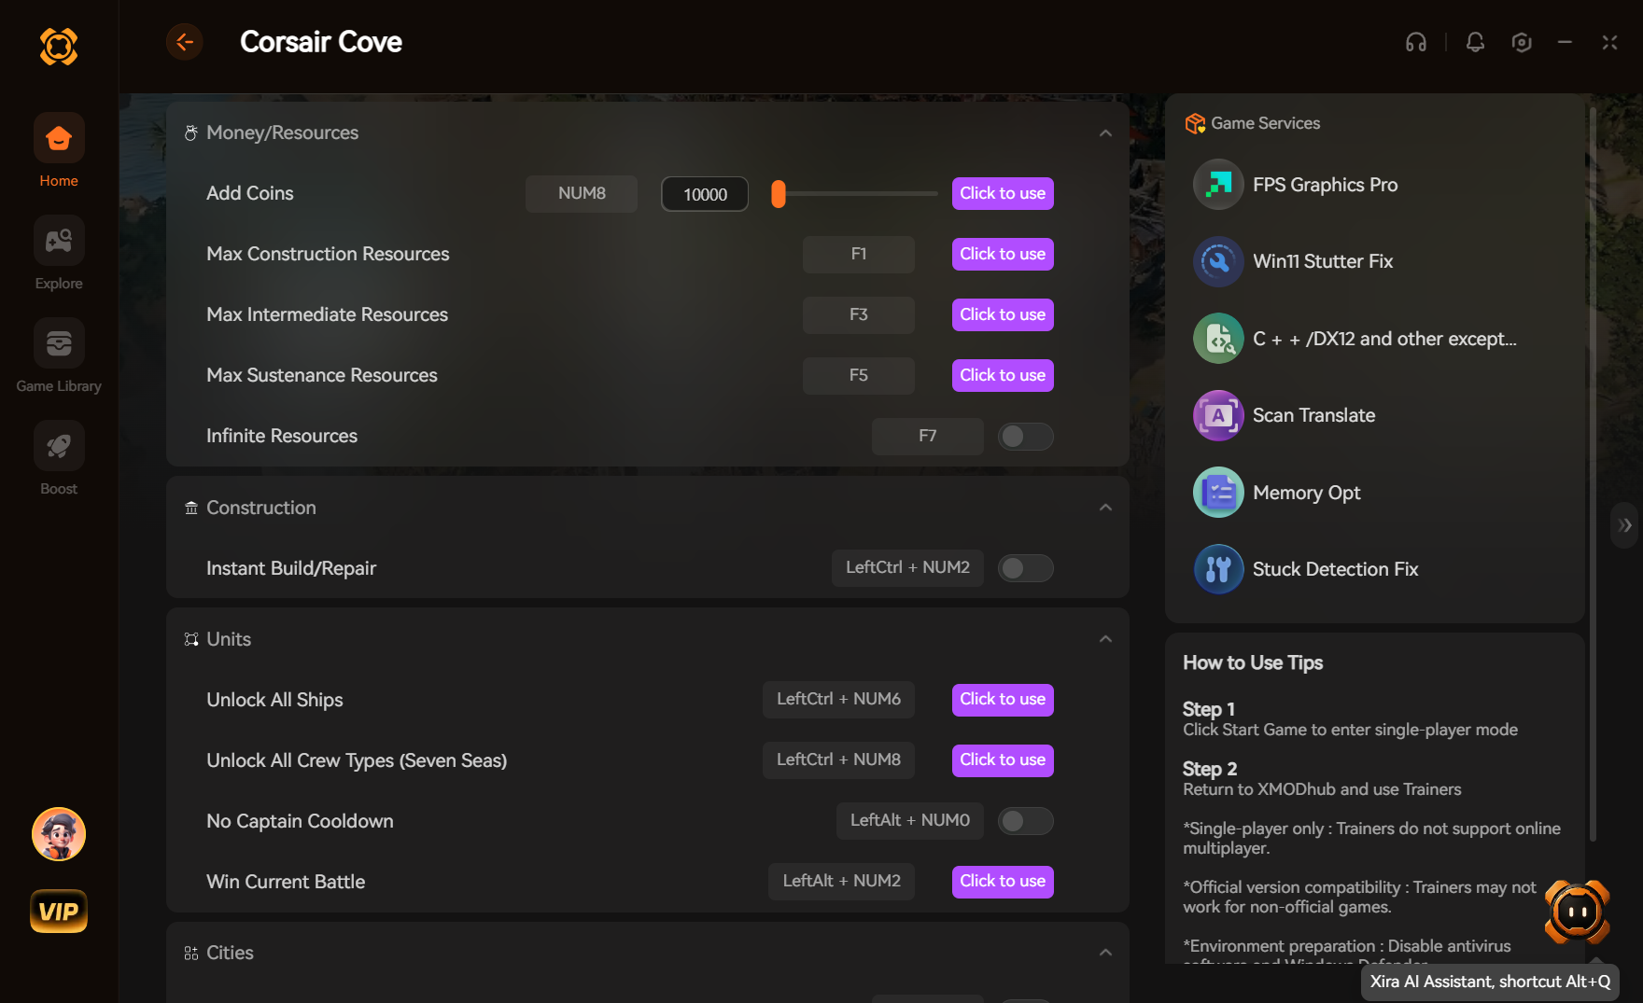Toggle No Captain Cooldown switch
The image size is (1643, 1003).
tap(1025, 820)
